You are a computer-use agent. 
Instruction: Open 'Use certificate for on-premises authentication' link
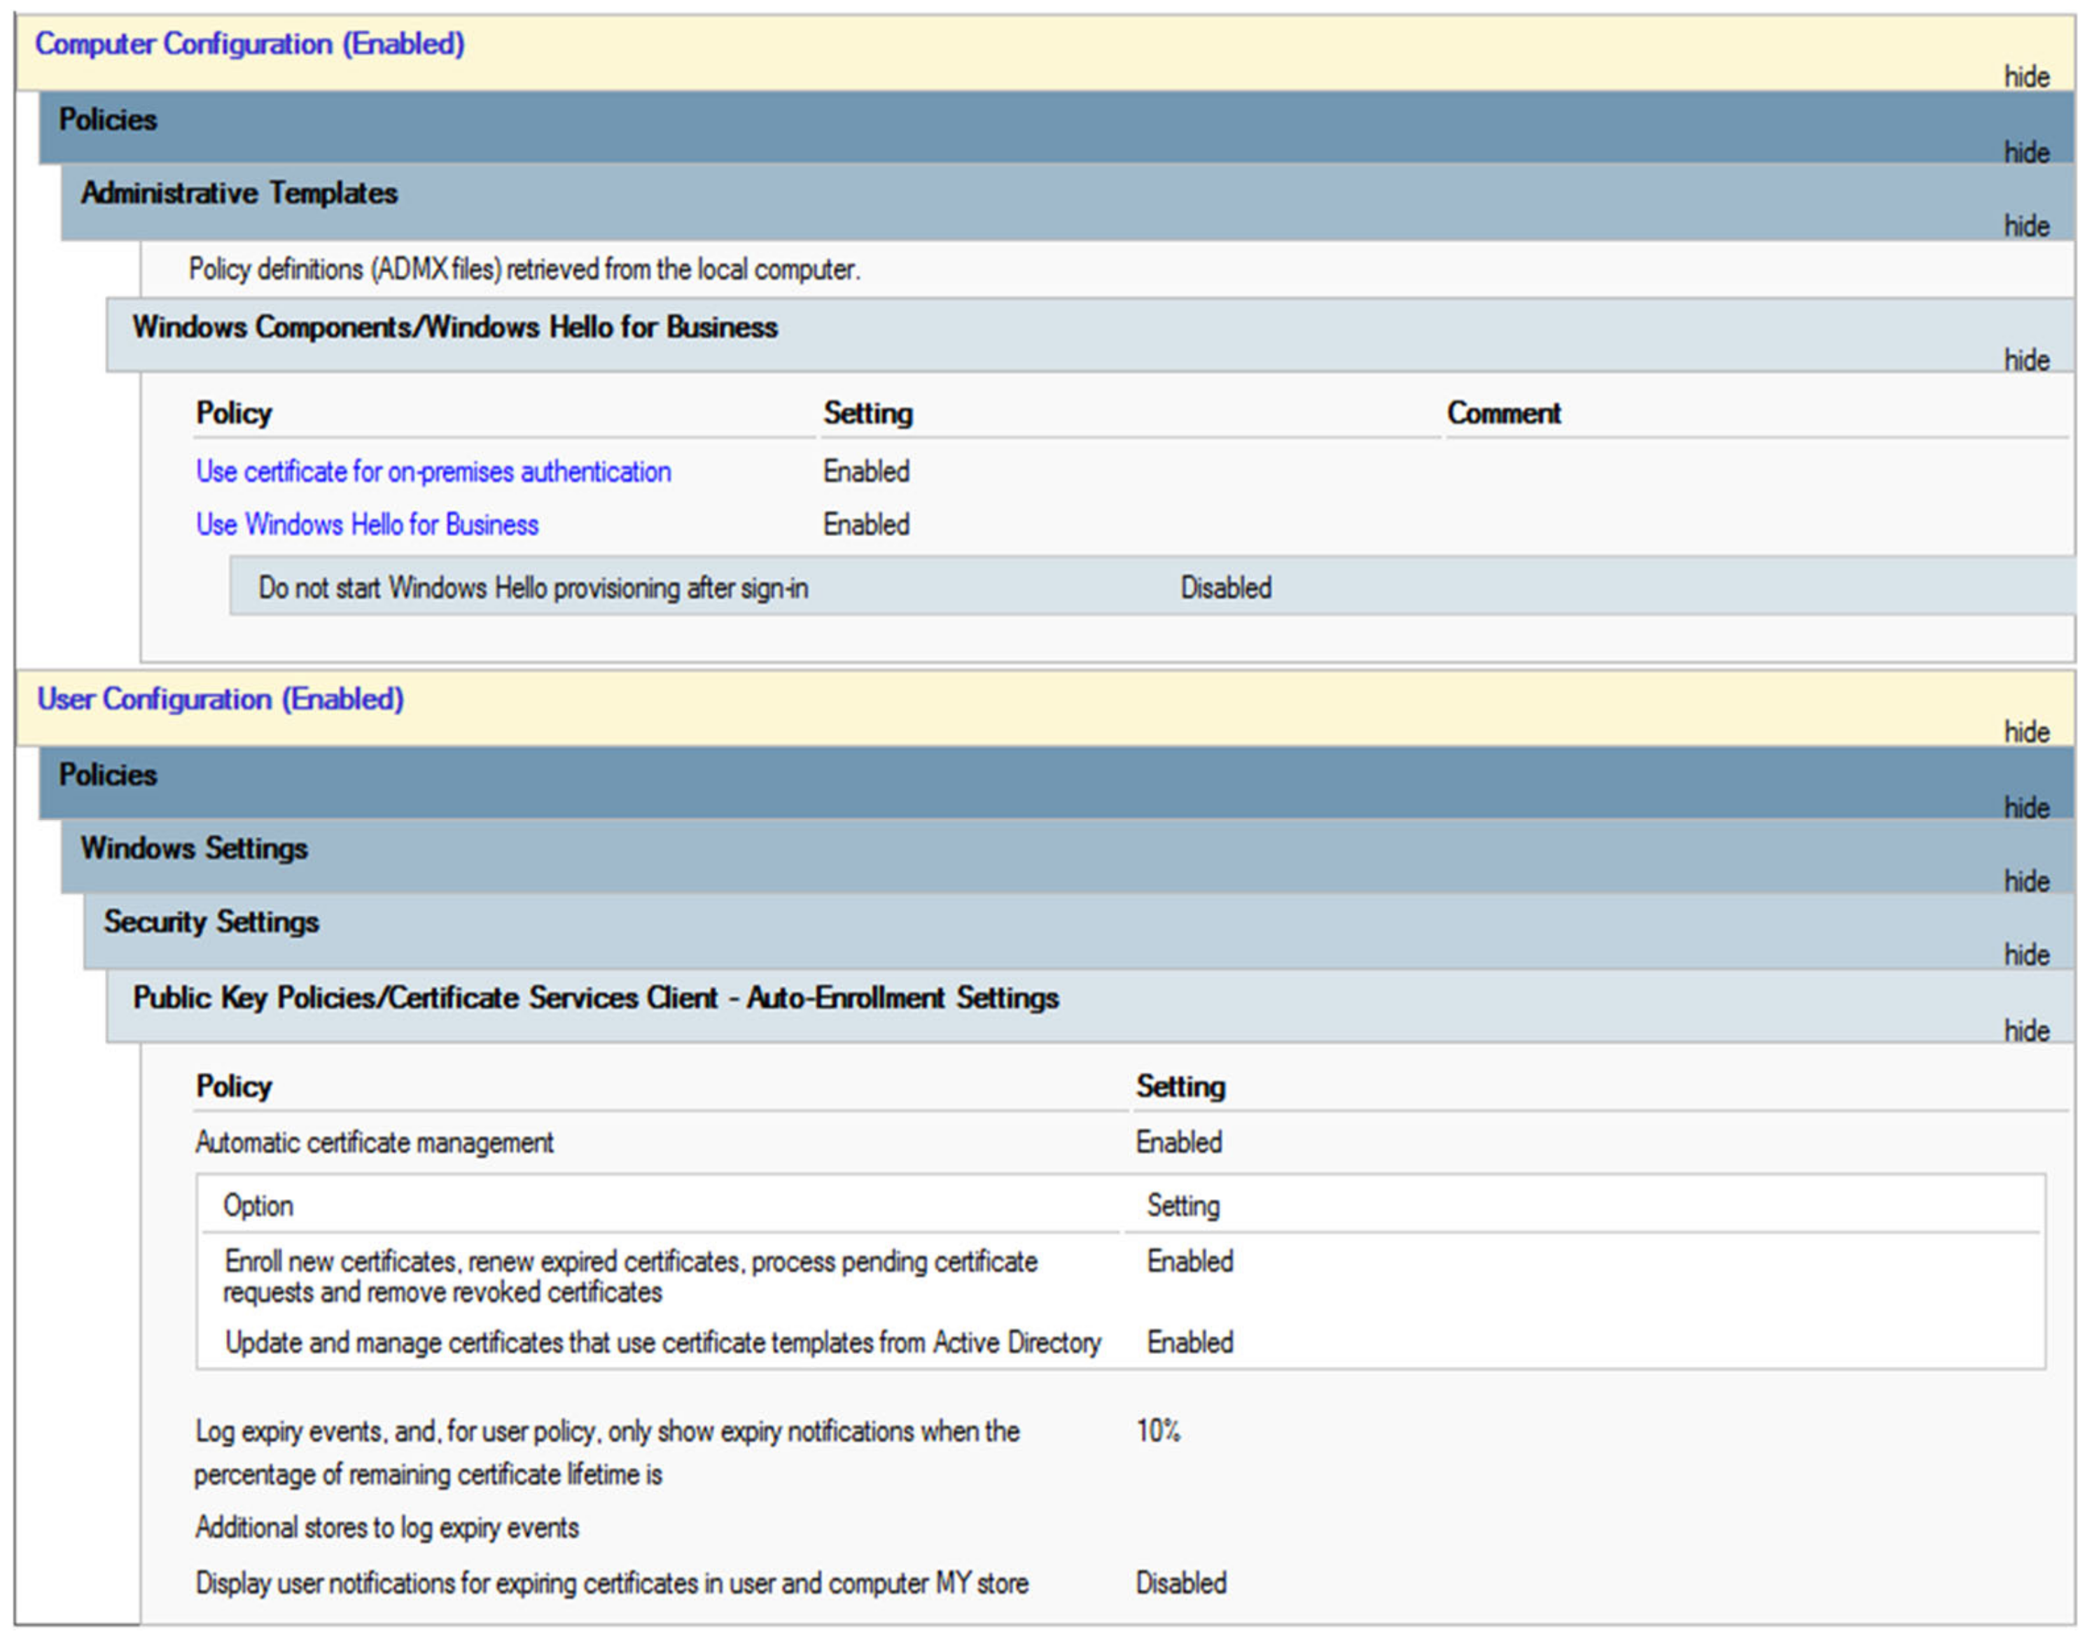[433, 472]
